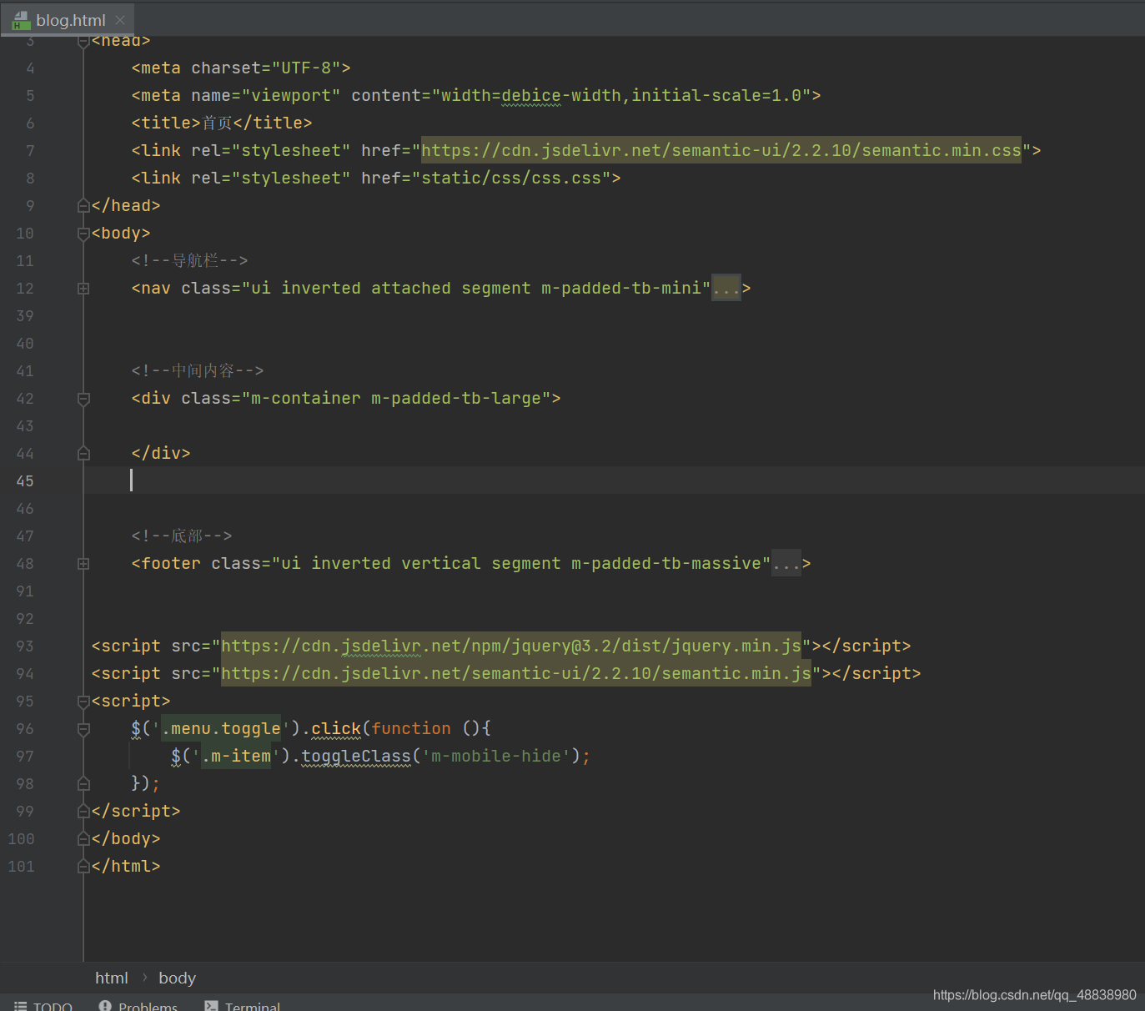Collapse the body tag fold marker
Viewport: 1145px width, 1011px height.
tap(83, 234)
